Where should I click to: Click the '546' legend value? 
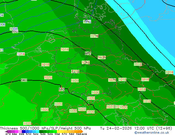(50, 134)
